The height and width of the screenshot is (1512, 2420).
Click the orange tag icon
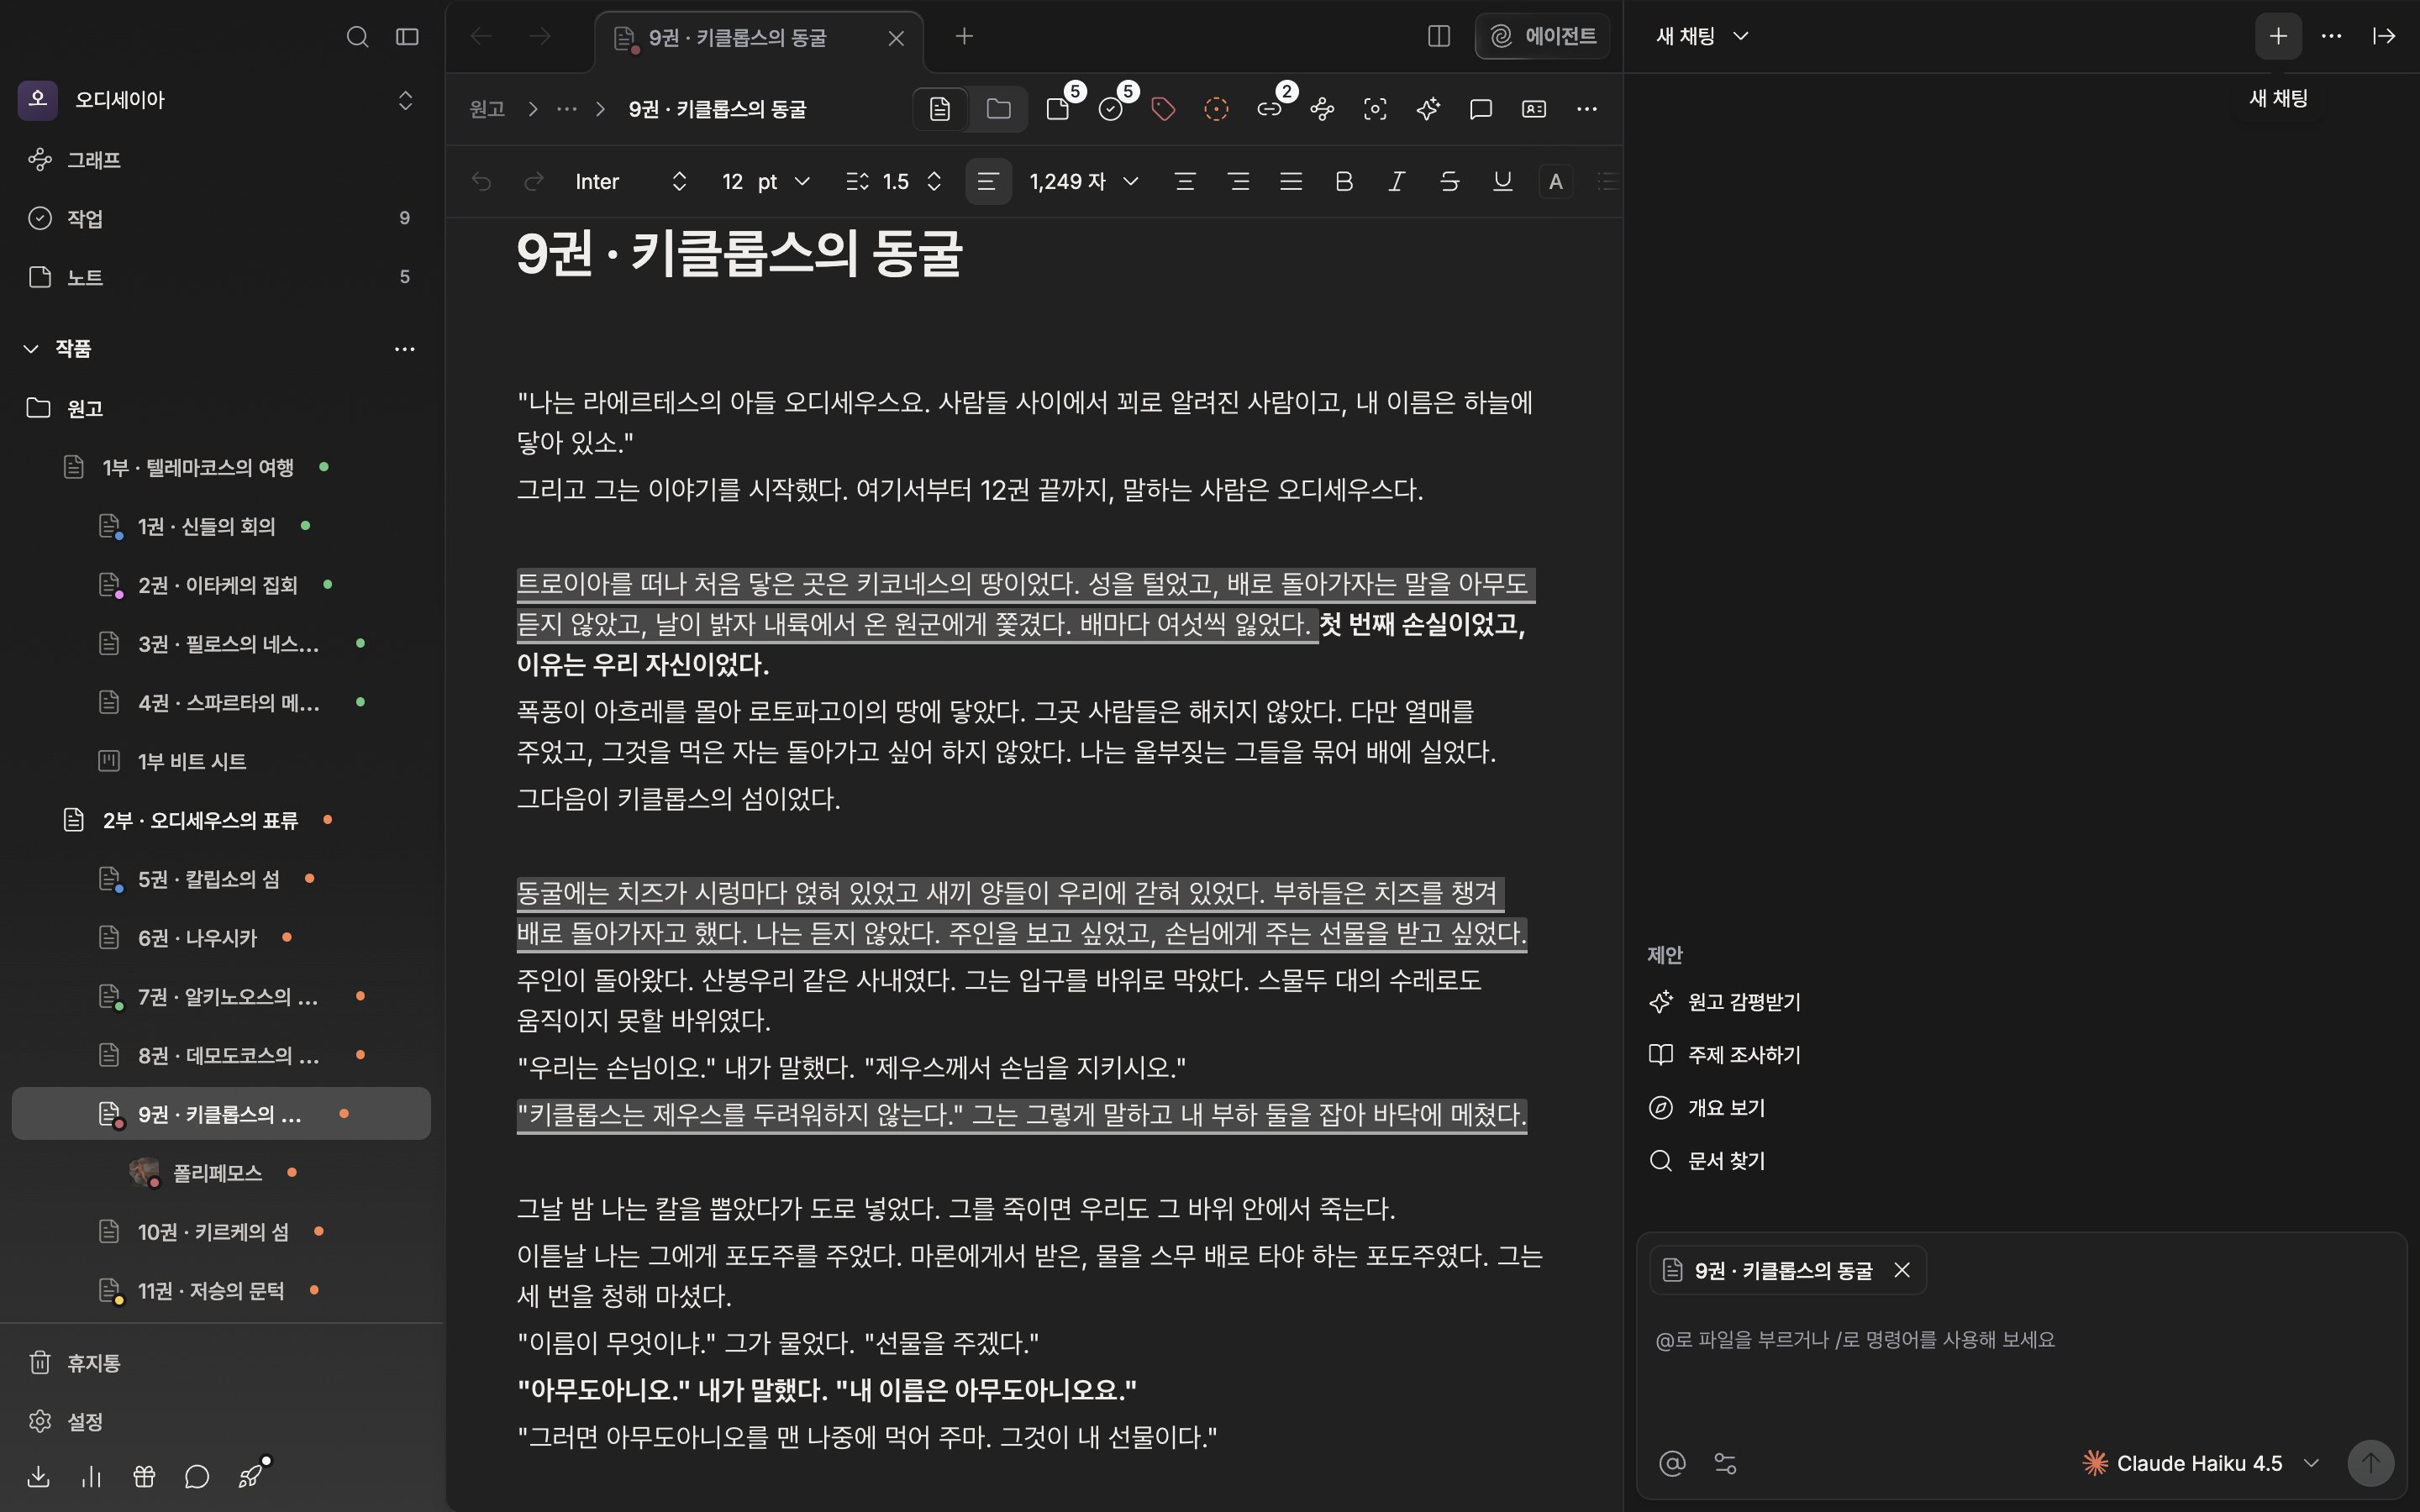pyautogui.click(x=1163, y=109)
